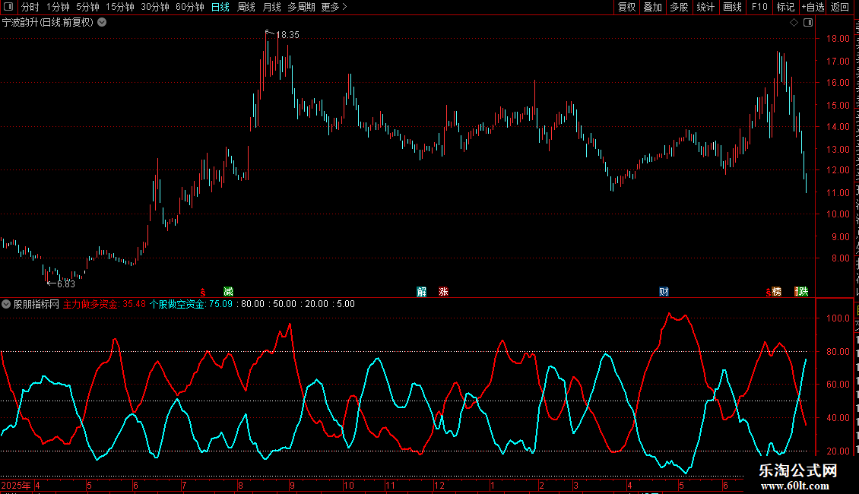Image resolution: width=859 pixels, height=494 pixels.
Task: Select the 5分钟 period tab
Action: pos(87,7)
